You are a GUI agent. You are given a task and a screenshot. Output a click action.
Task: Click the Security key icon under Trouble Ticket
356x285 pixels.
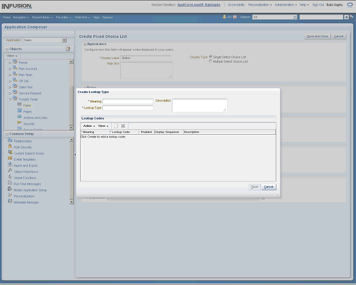pos(19,122)
